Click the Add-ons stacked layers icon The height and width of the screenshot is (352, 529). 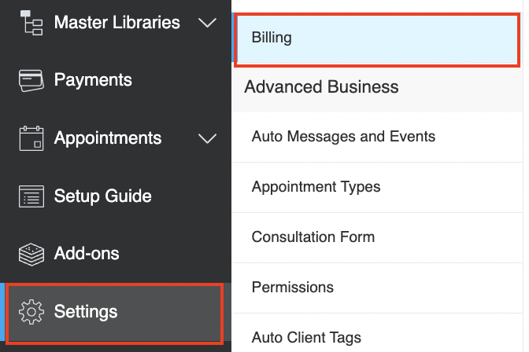pos(31,255)
